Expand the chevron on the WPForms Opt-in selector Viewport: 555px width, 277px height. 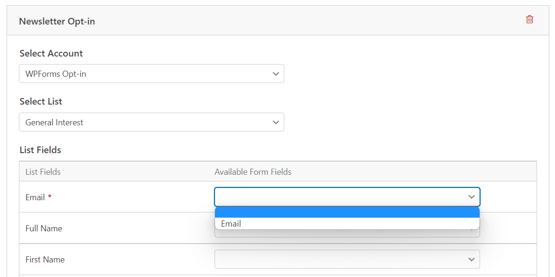[x=276, y=73]
